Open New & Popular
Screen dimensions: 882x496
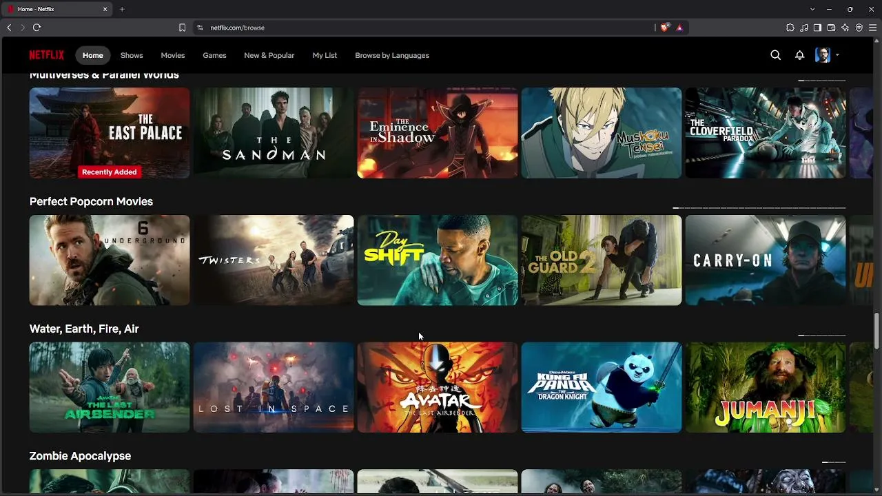[269, 55]
